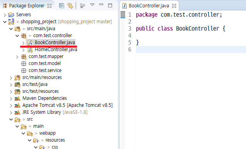
Task: Click the JRE System Library icon
Action: click(17, 112)
